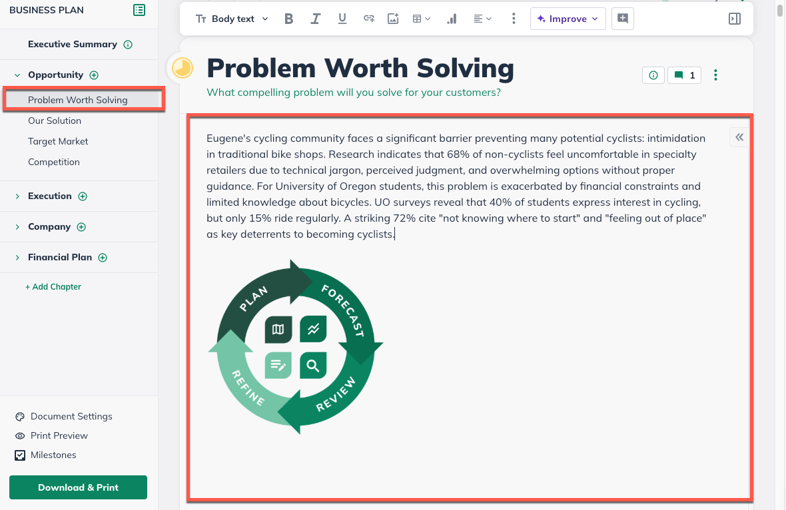Screen dimensions: 786x510
Task: Collapse panel with double chevron
Action: pyautogui.click(x=739, y=137)
